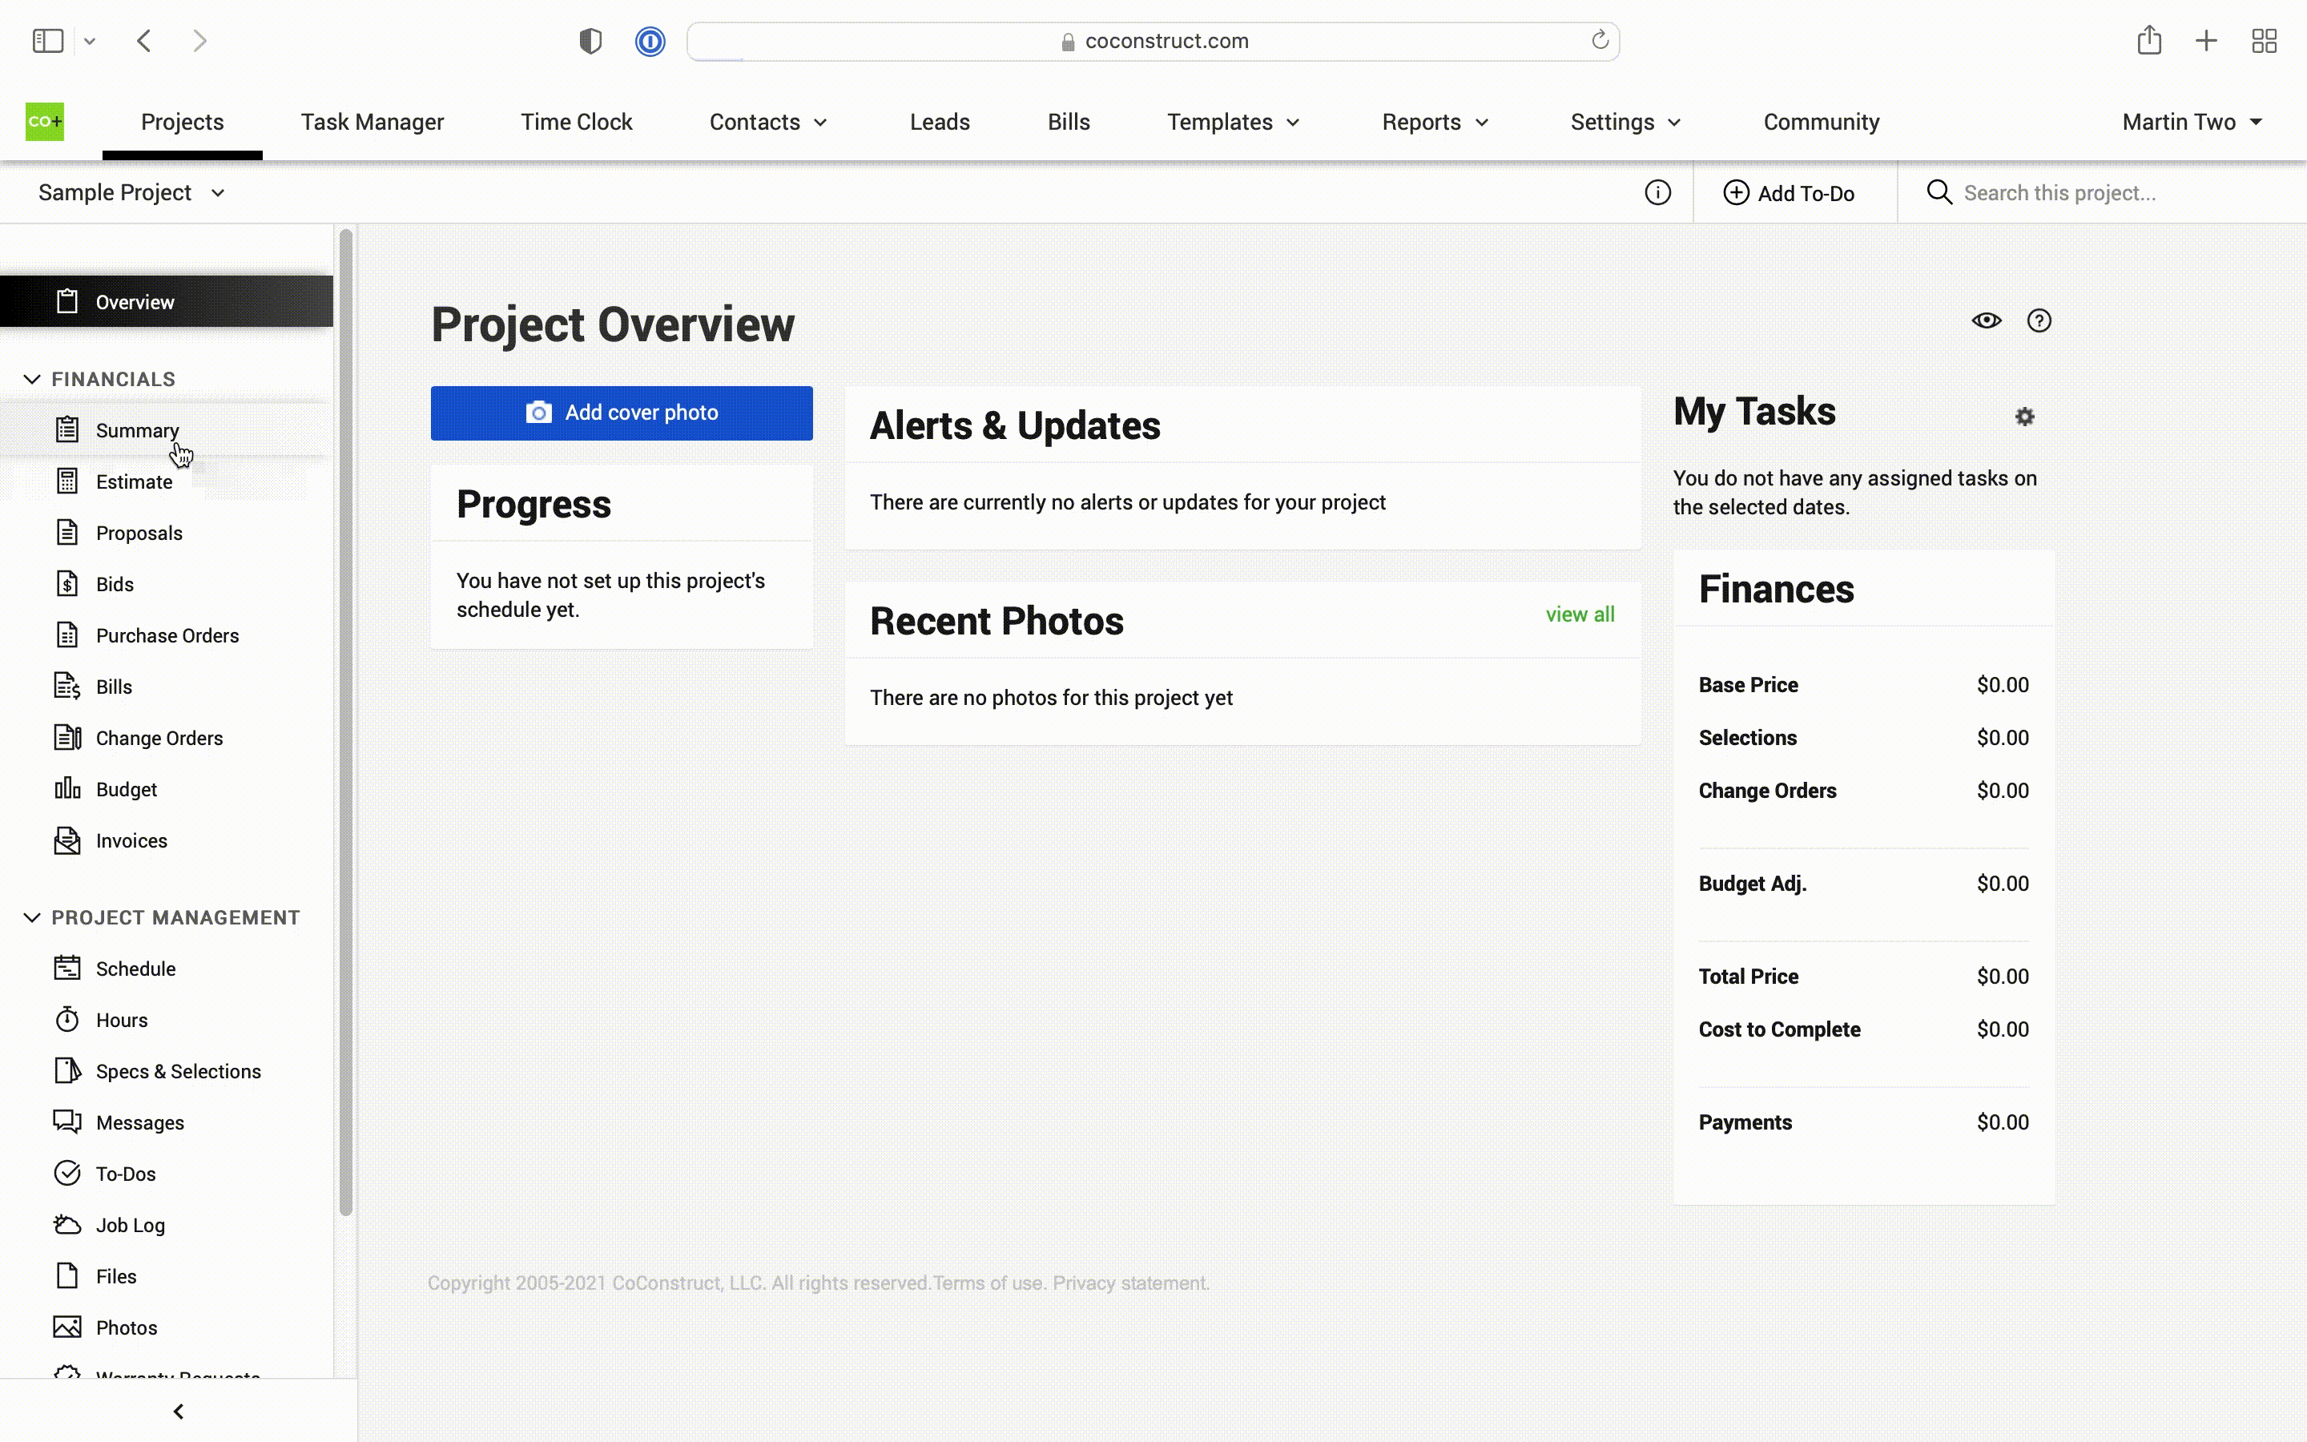Click the Bids dollar document icon
Image resolution: width=2307 pixels, height=1442 pixels.
(66, 584)
